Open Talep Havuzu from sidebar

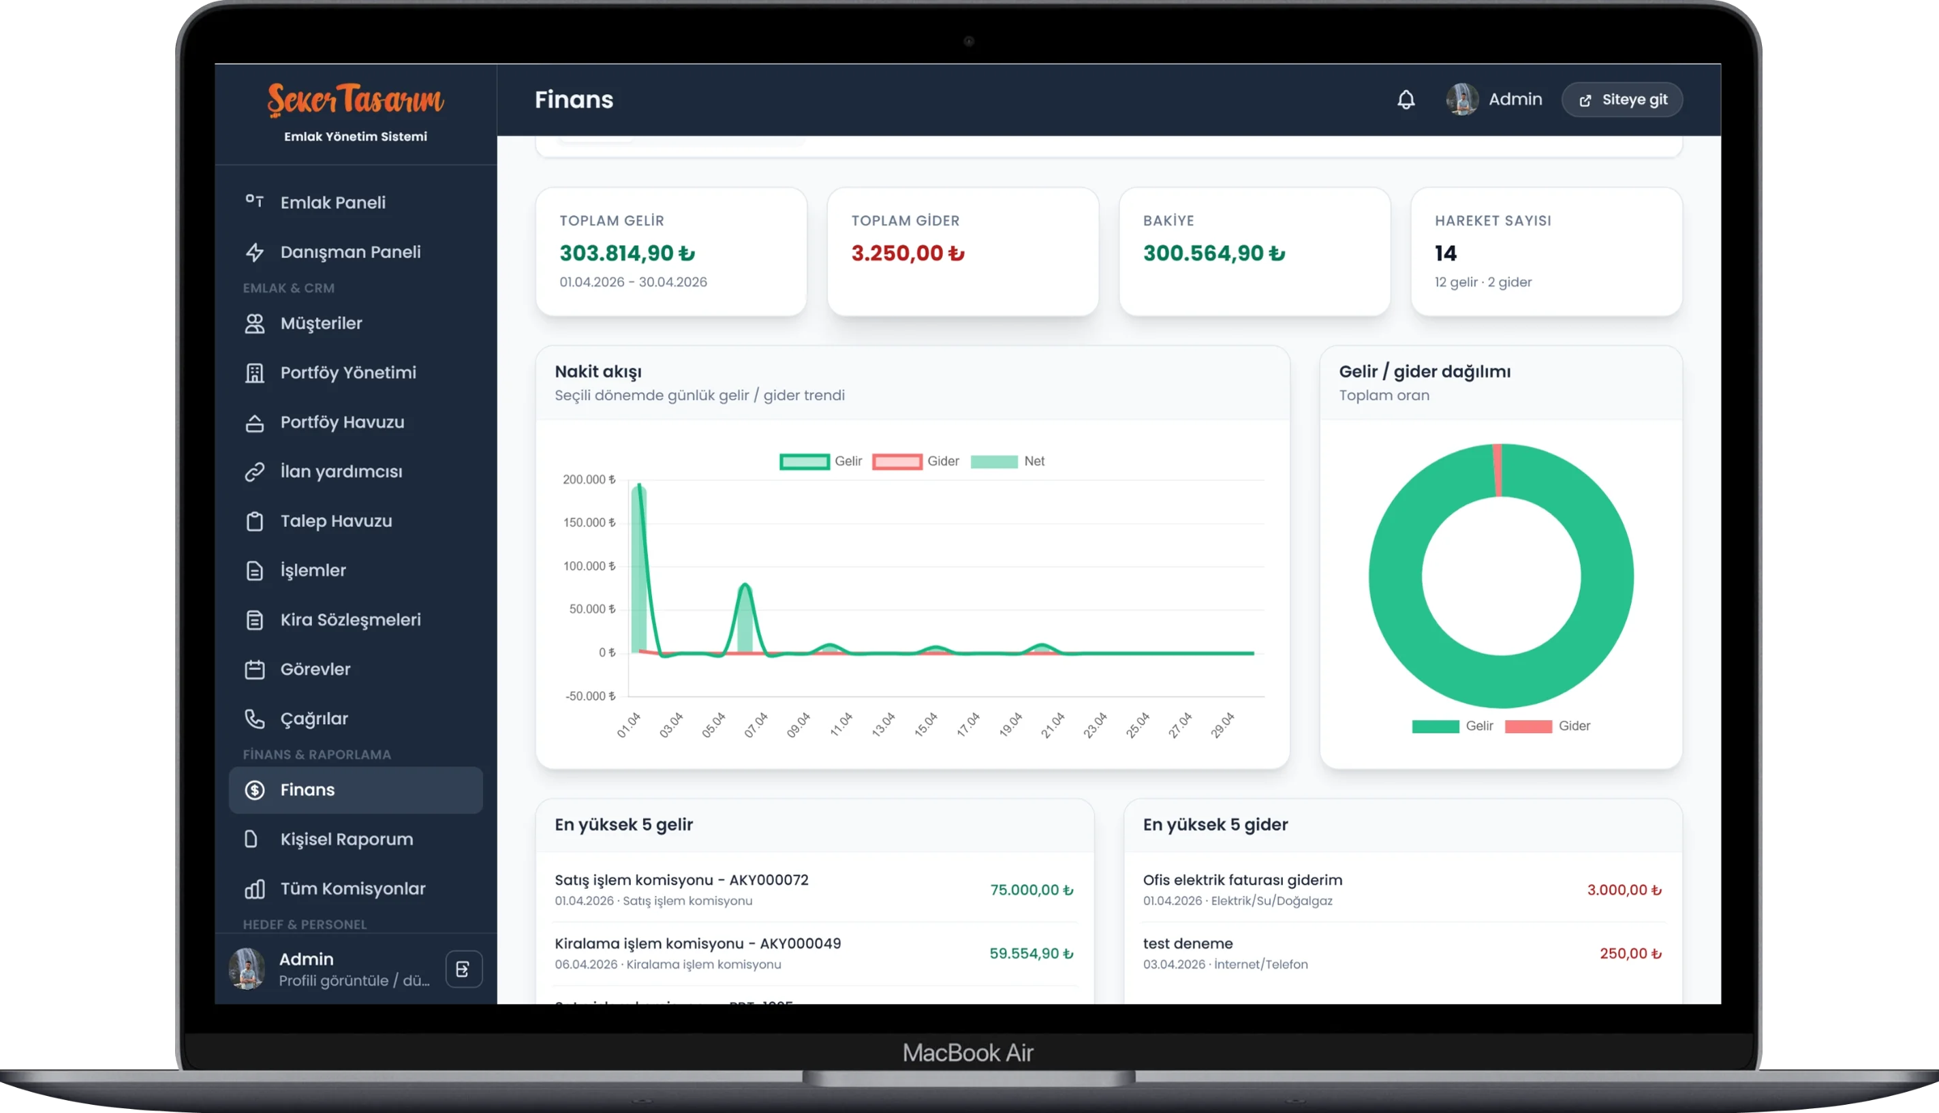(356, 521)
